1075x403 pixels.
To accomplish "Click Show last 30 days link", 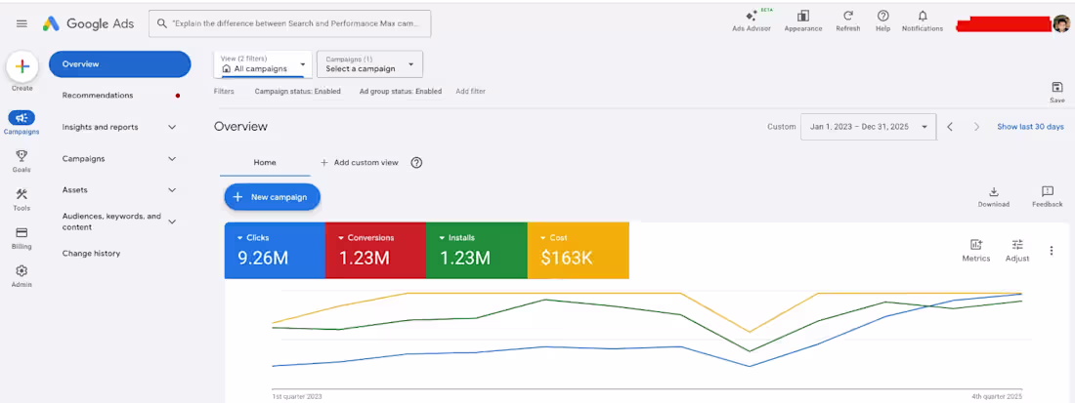I will 1030,127.
